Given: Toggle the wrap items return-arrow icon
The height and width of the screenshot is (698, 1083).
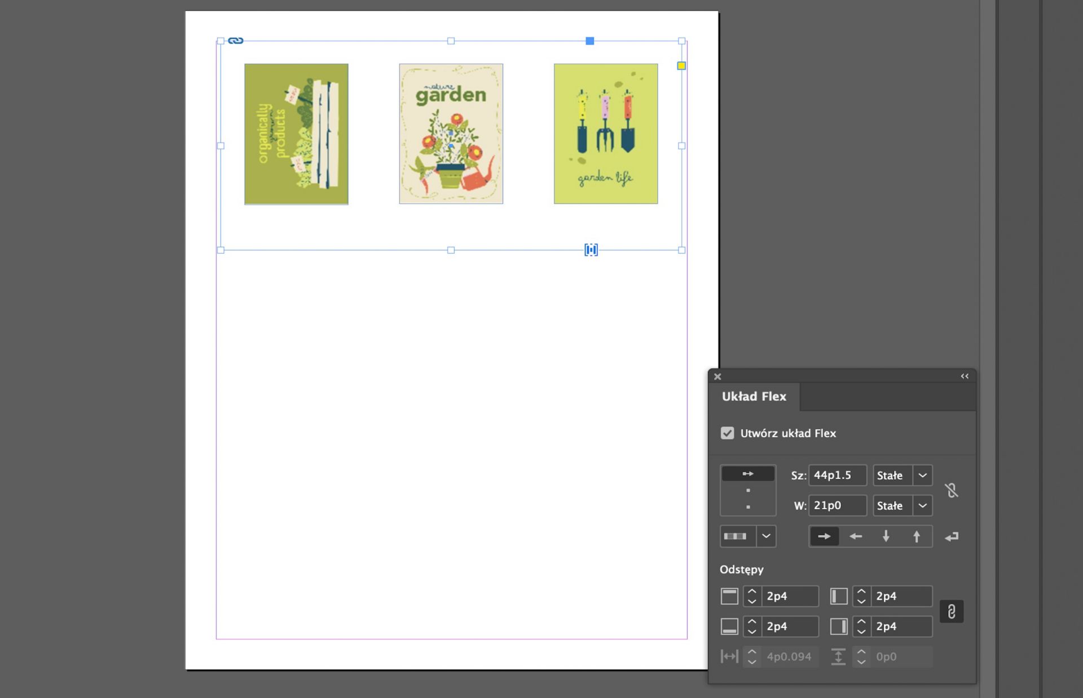Looking at the screenshot, I should [x=952, y=536].
